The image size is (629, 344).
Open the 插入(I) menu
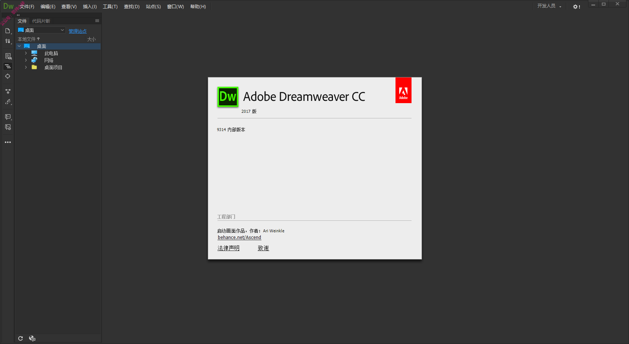(90, 7)
